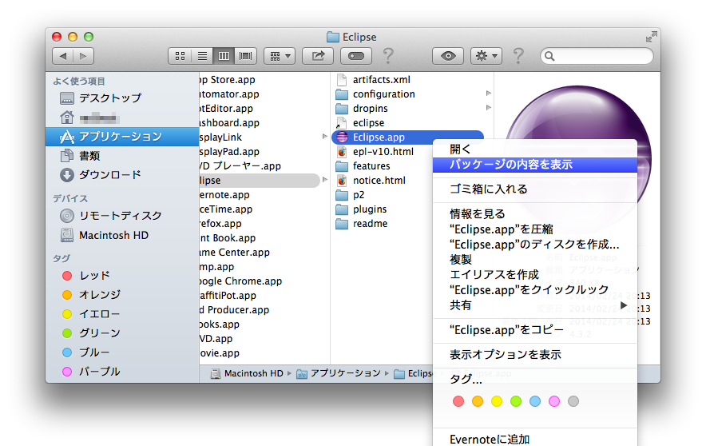The image size is (706, 446).
Task: Select the p2 folder
Action: (359, 195)
